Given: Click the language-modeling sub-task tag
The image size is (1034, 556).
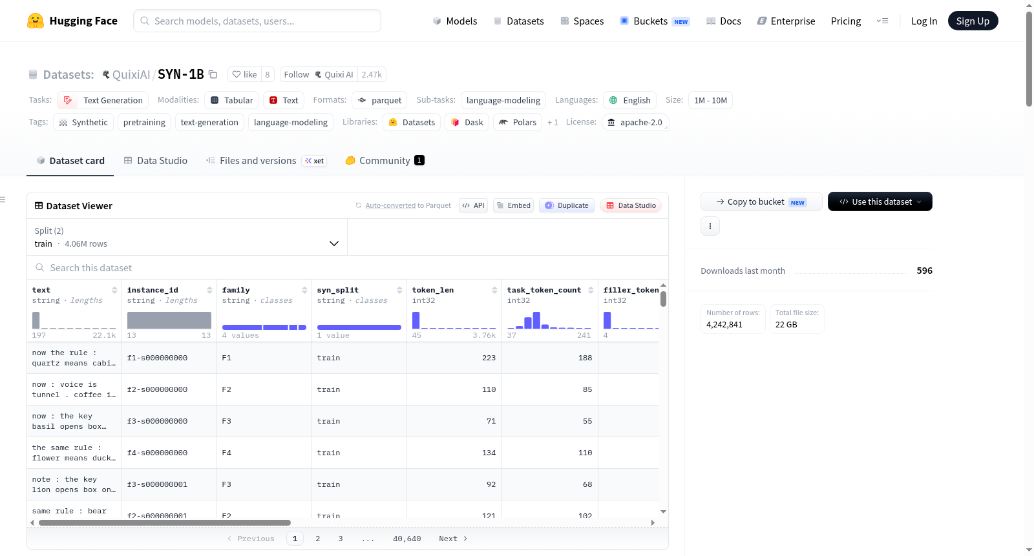Looking at the screenshot, I should [503, 100].
